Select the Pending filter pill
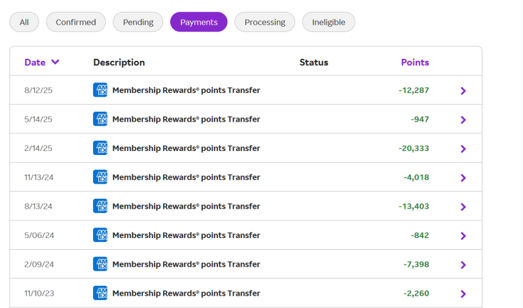This screenshot has height=308, width=523. (x=138, y=22)
